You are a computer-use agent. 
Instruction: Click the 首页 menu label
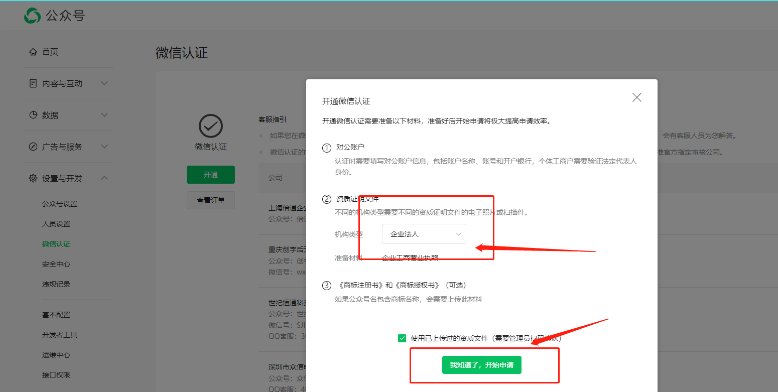click(50, 52)
